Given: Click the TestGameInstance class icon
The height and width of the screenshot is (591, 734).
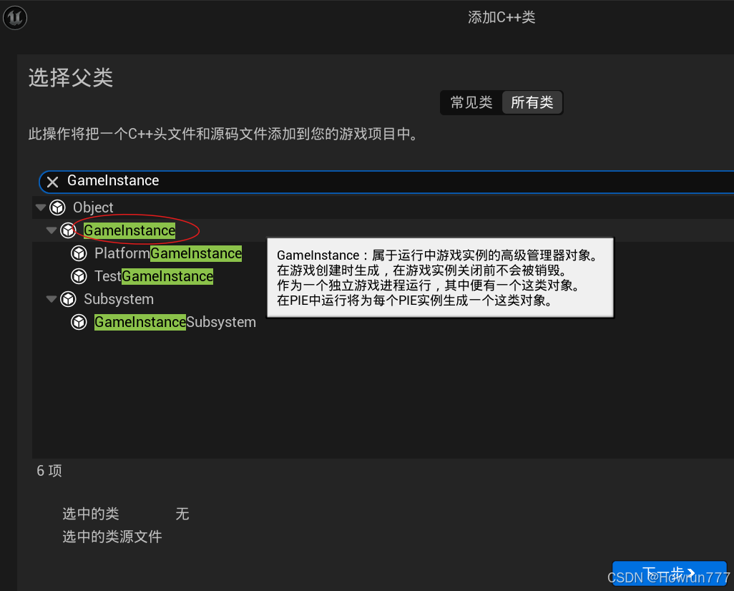Looking at the screenshot, I should coord(79,276).
